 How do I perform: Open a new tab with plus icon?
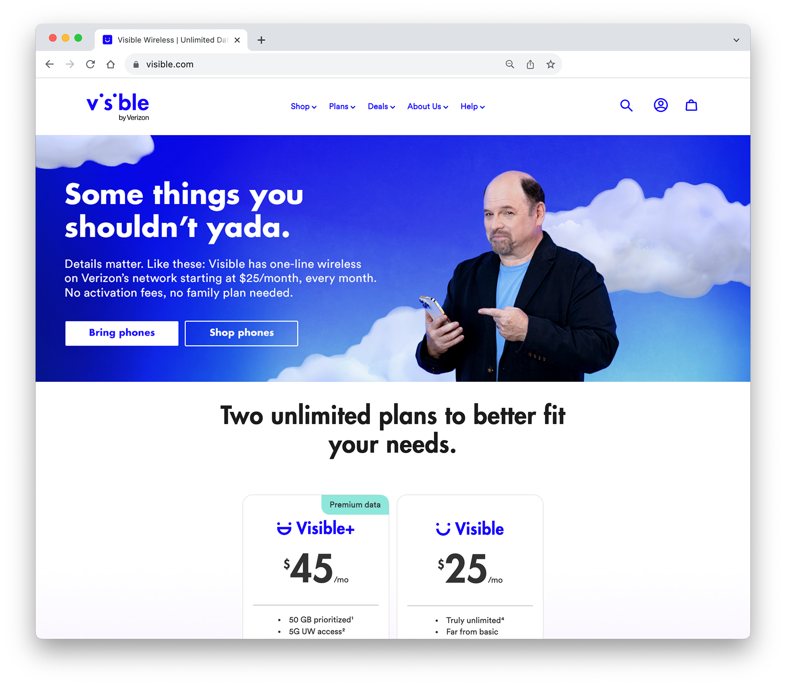click(261, 40)
